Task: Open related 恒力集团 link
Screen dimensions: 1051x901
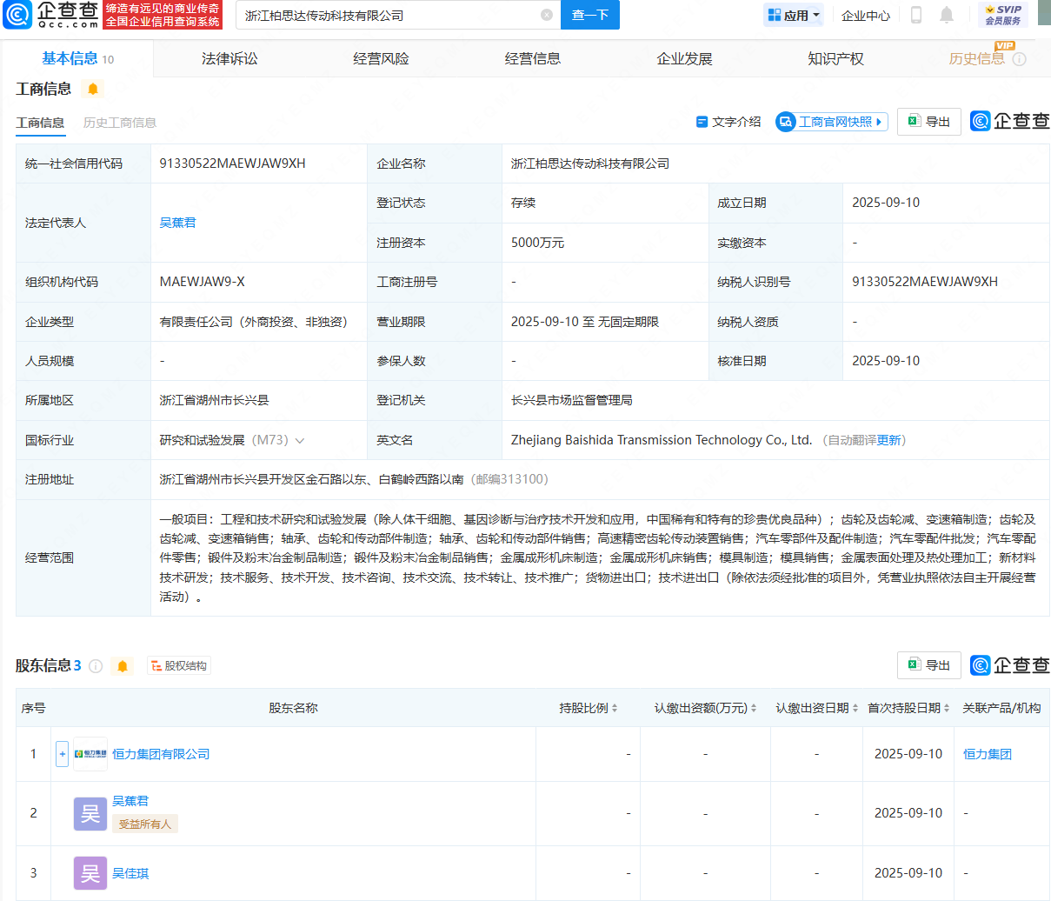Action: point(988,754)
